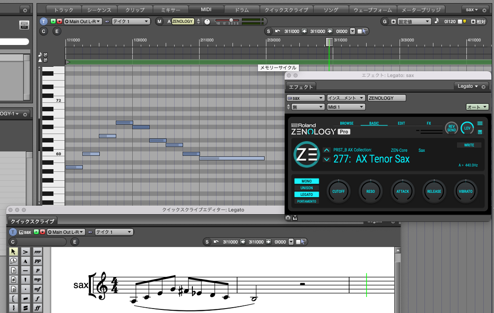The image size is (494, 313).
Task: Open the ZENOLOGY BROWSE tab
Action: point(347,123)
